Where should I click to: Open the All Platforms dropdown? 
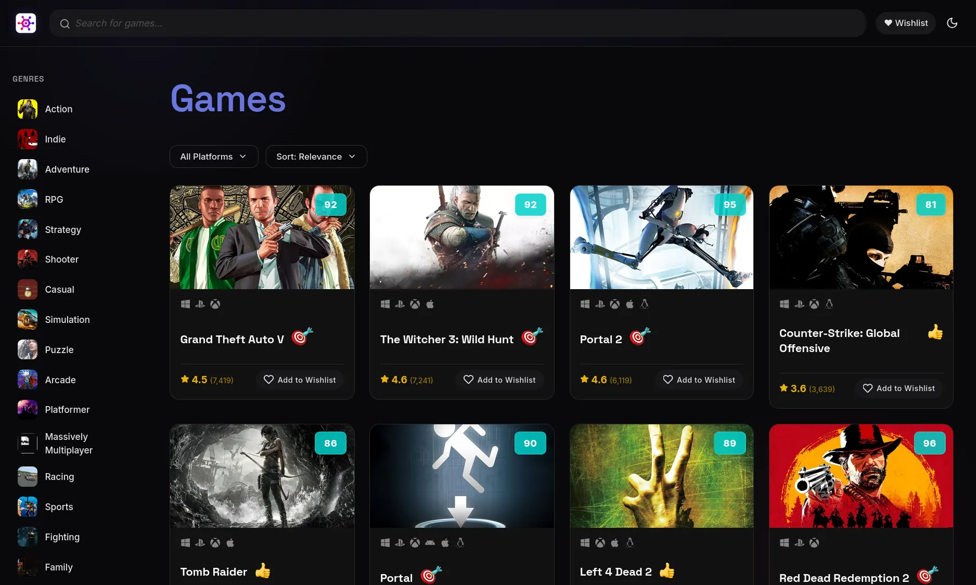click(214, 157)
